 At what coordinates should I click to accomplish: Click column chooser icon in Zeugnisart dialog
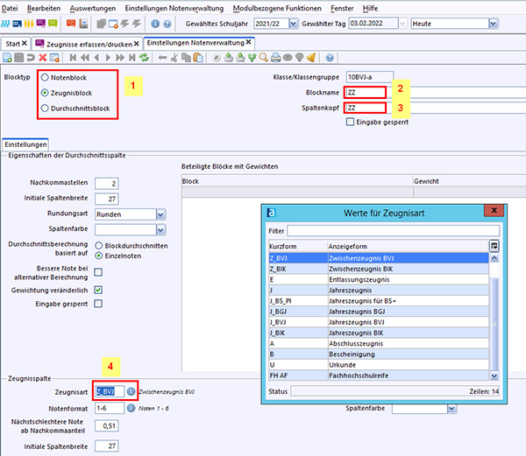[494, 246]
